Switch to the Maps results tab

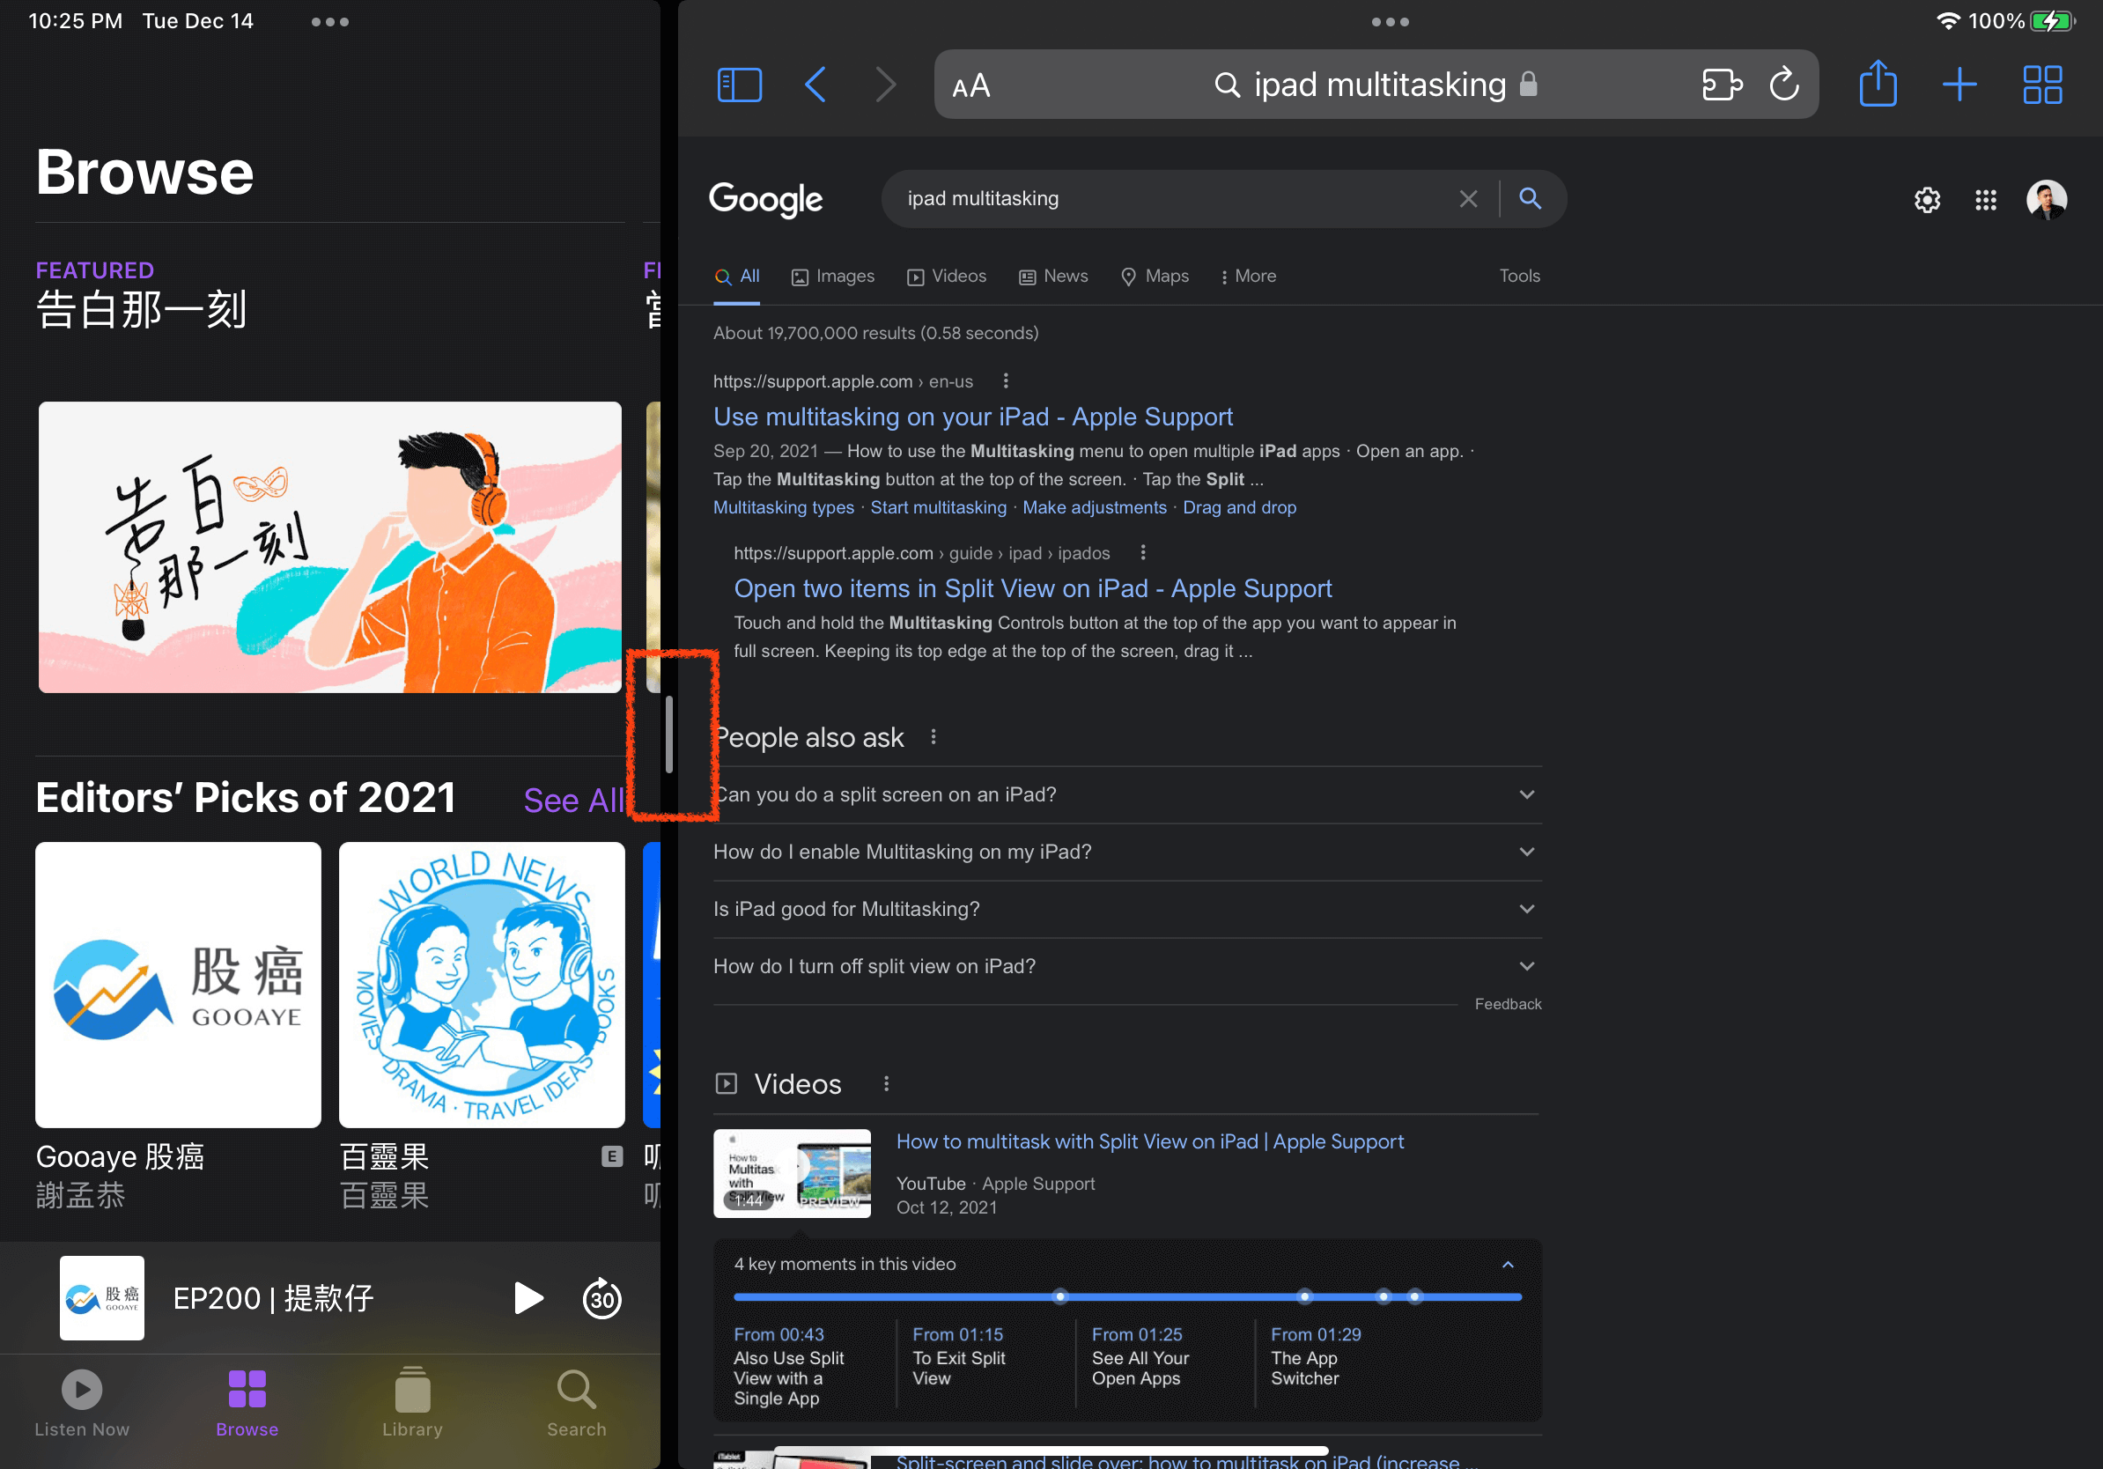tap(1155, 276)
